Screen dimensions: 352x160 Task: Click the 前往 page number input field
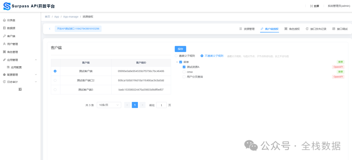161,105
